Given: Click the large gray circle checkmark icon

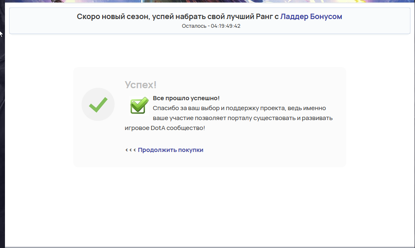Looking at the screenshot, I should click(98, 105).
